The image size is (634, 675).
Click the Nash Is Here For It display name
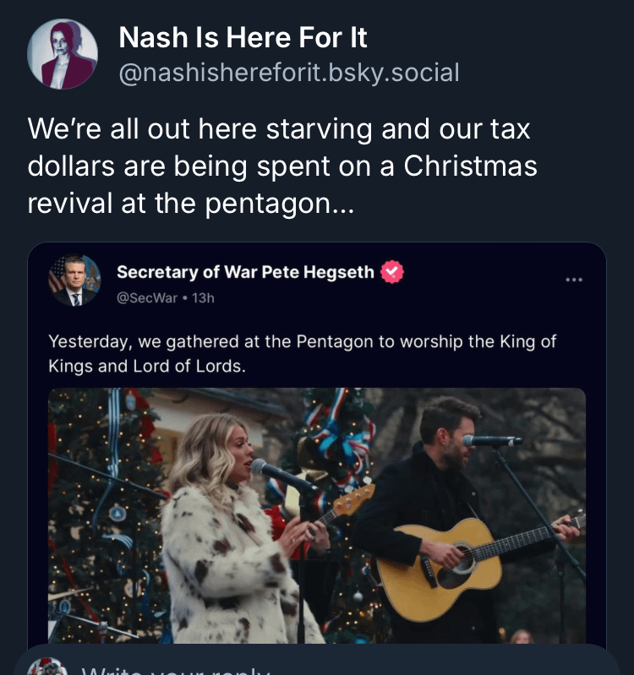pos(243,37)
